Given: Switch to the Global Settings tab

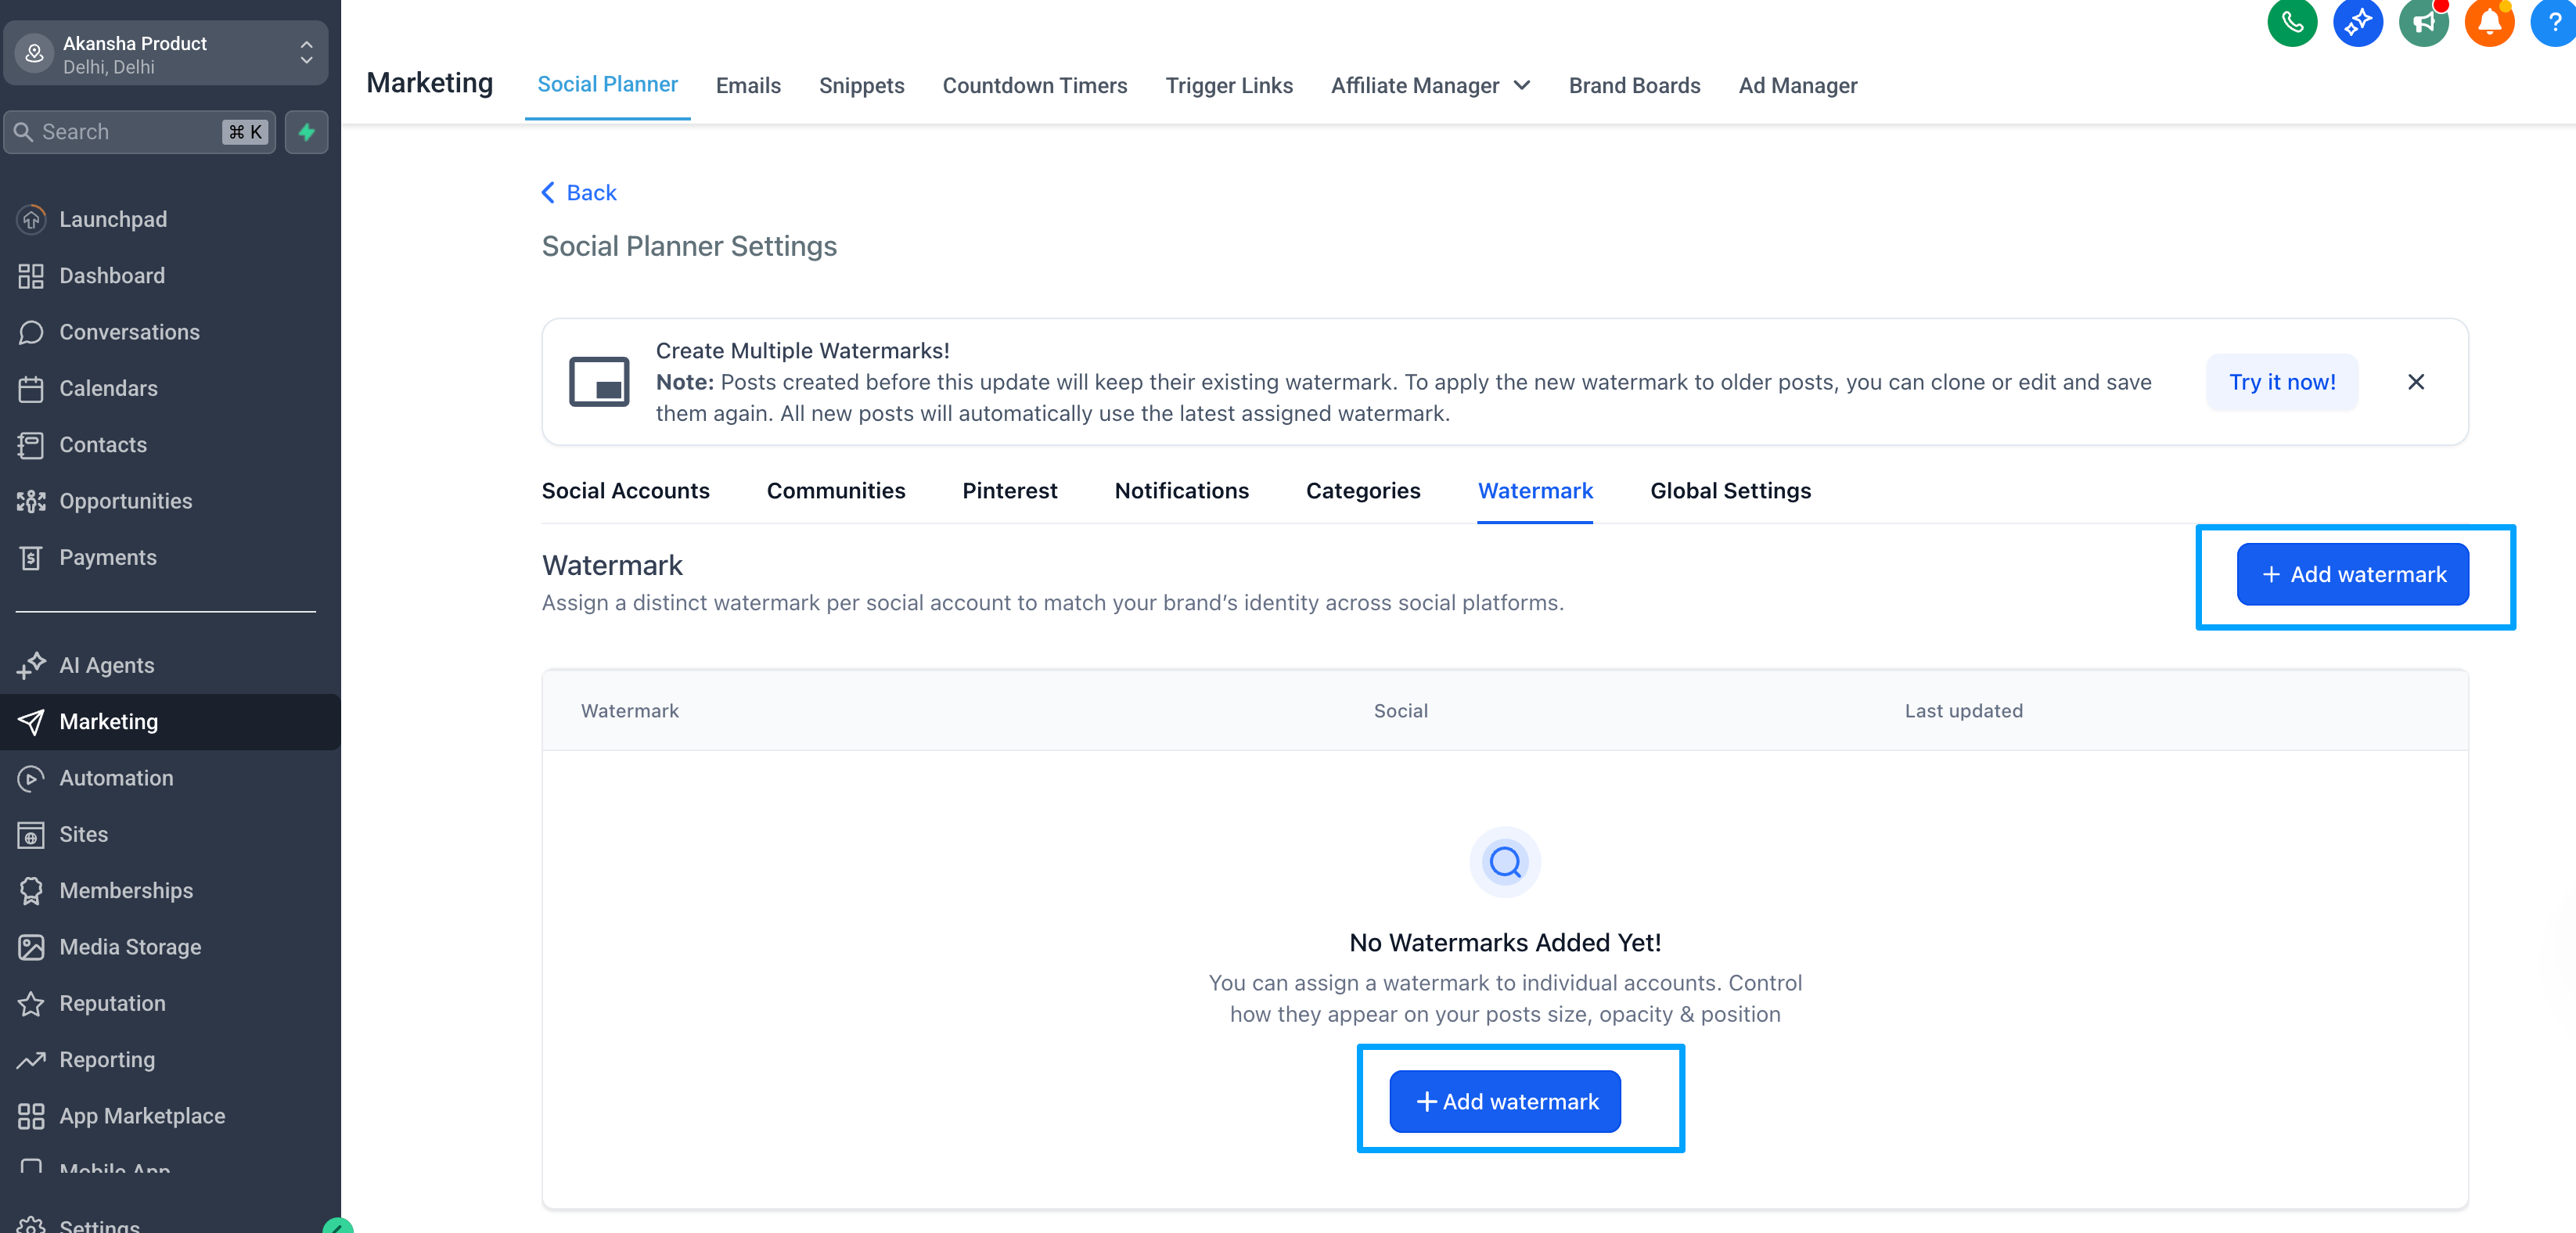Looking at the screenshot, I should coord(1730,491).
